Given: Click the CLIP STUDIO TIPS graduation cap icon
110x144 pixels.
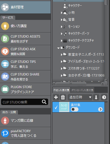Looking at the screenshot, I should 5,64.
